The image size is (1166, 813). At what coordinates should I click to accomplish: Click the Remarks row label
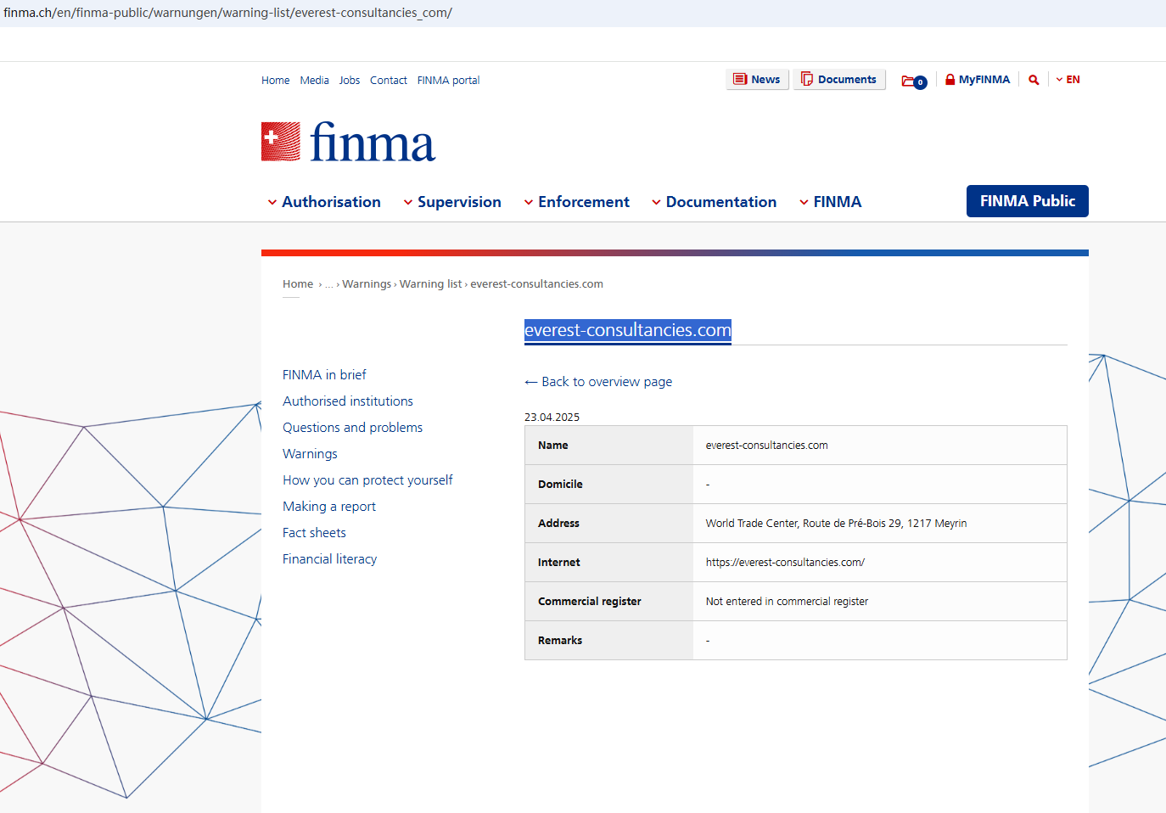(560, 641)
